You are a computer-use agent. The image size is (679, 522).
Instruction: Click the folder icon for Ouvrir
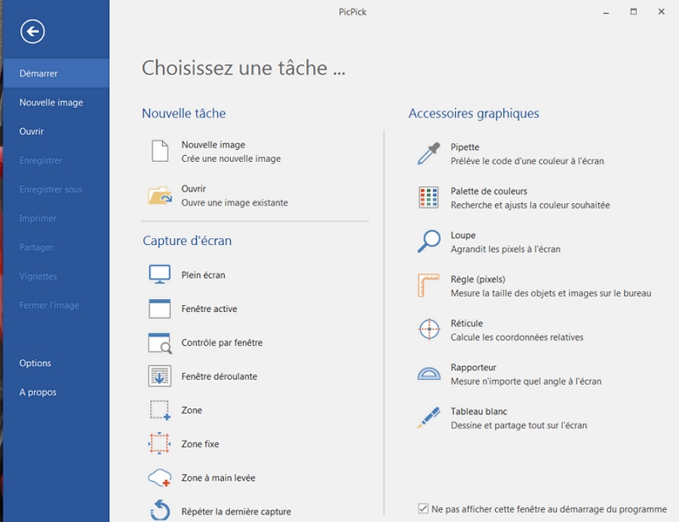160,195
